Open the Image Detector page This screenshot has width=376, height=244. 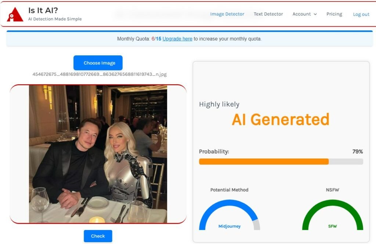pyautogui.click(x=227, y=14)
